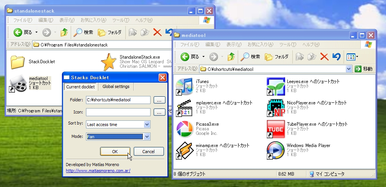Go up one folder in standalonestack window

point(64,32)
